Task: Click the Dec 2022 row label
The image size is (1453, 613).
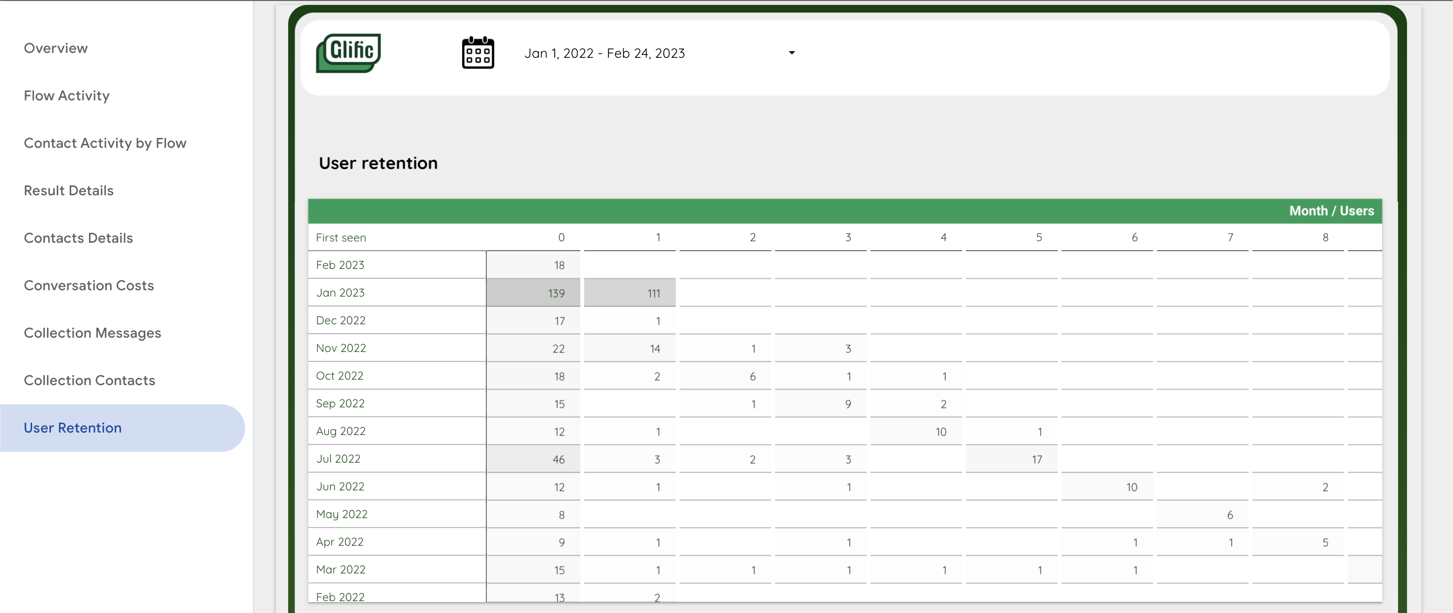Action: pos(341,320)
